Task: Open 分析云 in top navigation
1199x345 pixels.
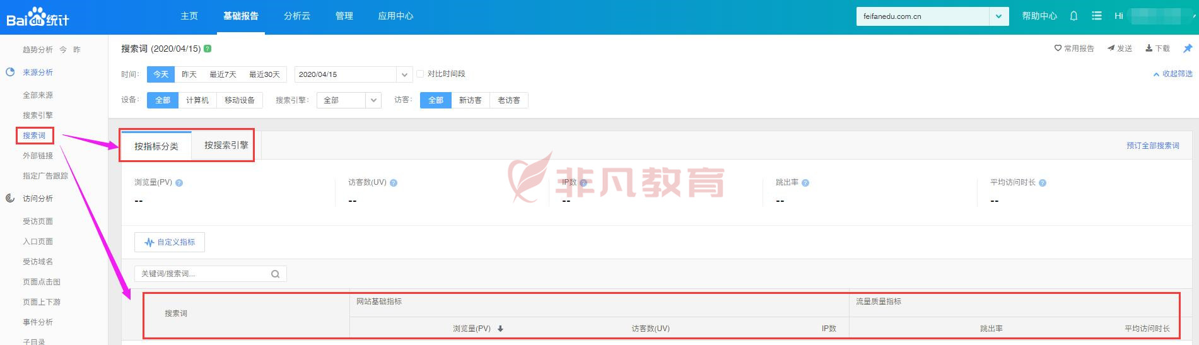Action: [x=297, y=16]
